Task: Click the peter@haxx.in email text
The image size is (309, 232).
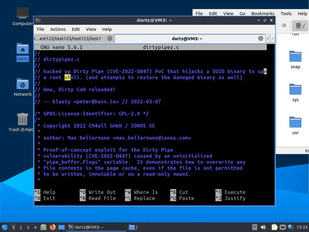Action: pos(96,101)
